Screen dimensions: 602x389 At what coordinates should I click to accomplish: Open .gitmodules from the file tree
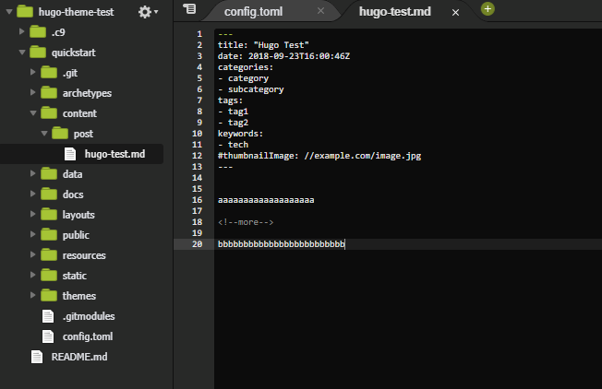[x=89, y=316]
